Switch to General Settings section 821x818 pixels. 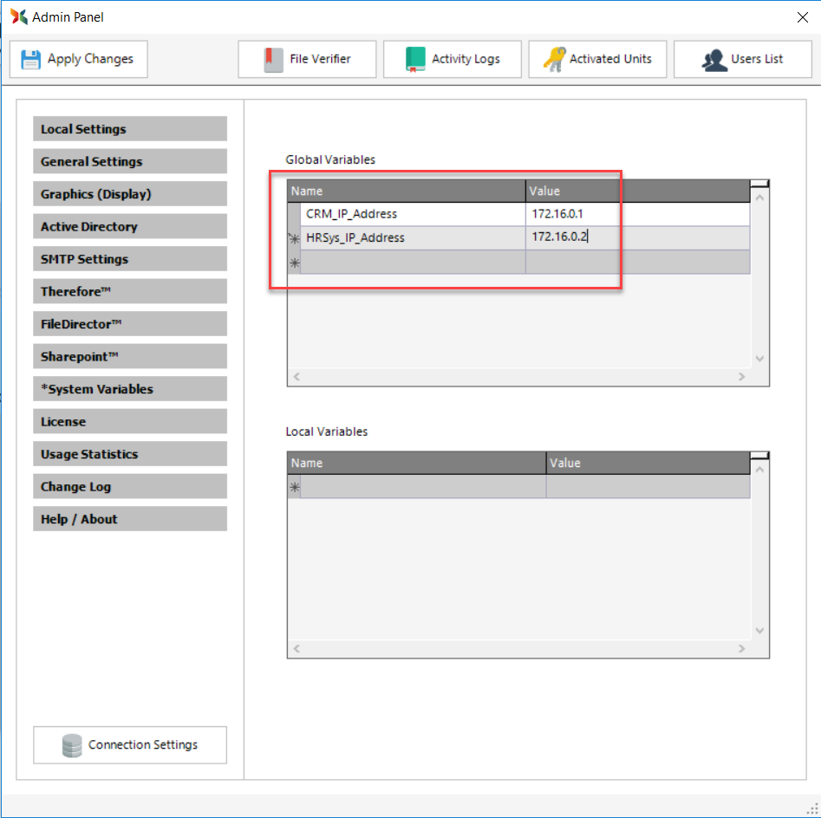point(130,161)
